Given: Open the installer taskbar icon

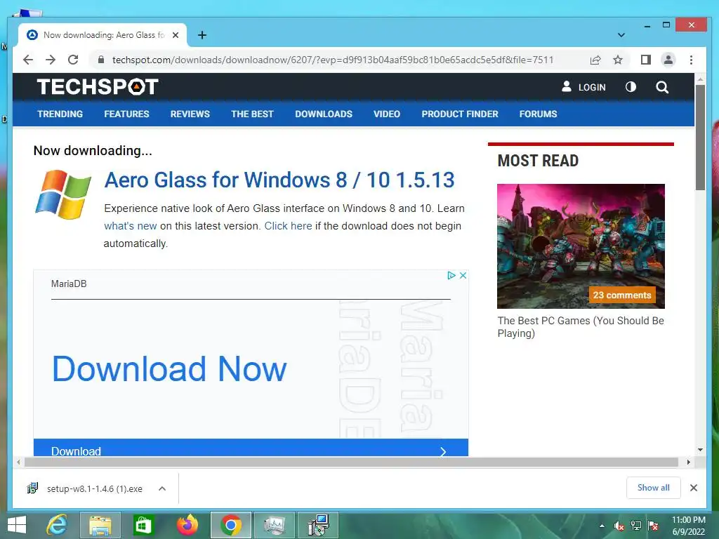Looking at the screenshot, I should pyautogui.click(x=318, y=525).
